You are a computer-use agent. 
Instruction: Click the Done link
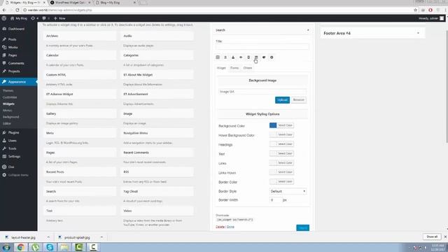(230, 227)
